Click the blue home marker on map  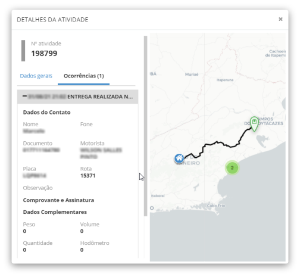click(179, 158)
